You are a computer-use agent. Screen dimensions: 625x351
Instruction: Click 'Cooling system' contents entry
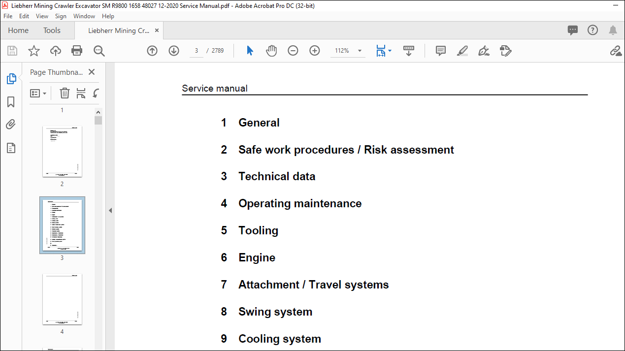point(280,339)
